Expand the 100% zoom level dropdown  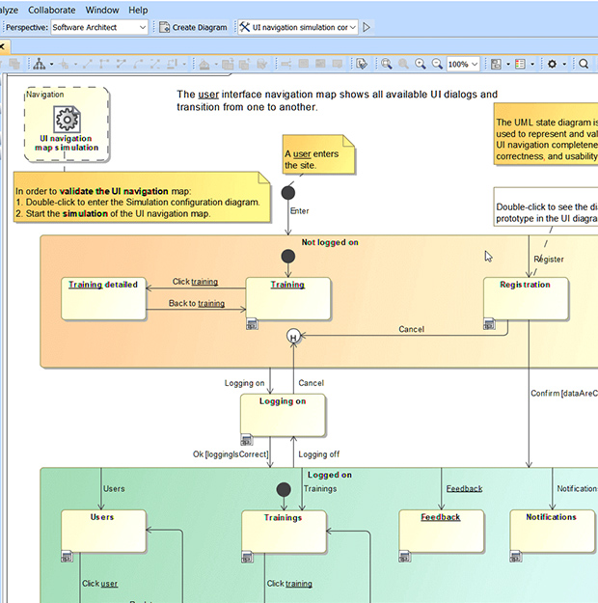pos(464,64)
